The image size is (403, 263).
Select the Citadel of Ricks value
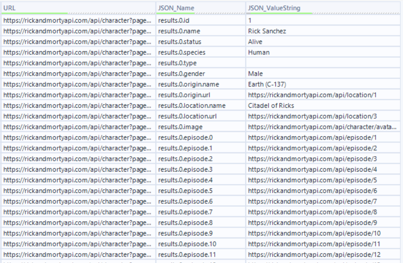click(323, 105)
